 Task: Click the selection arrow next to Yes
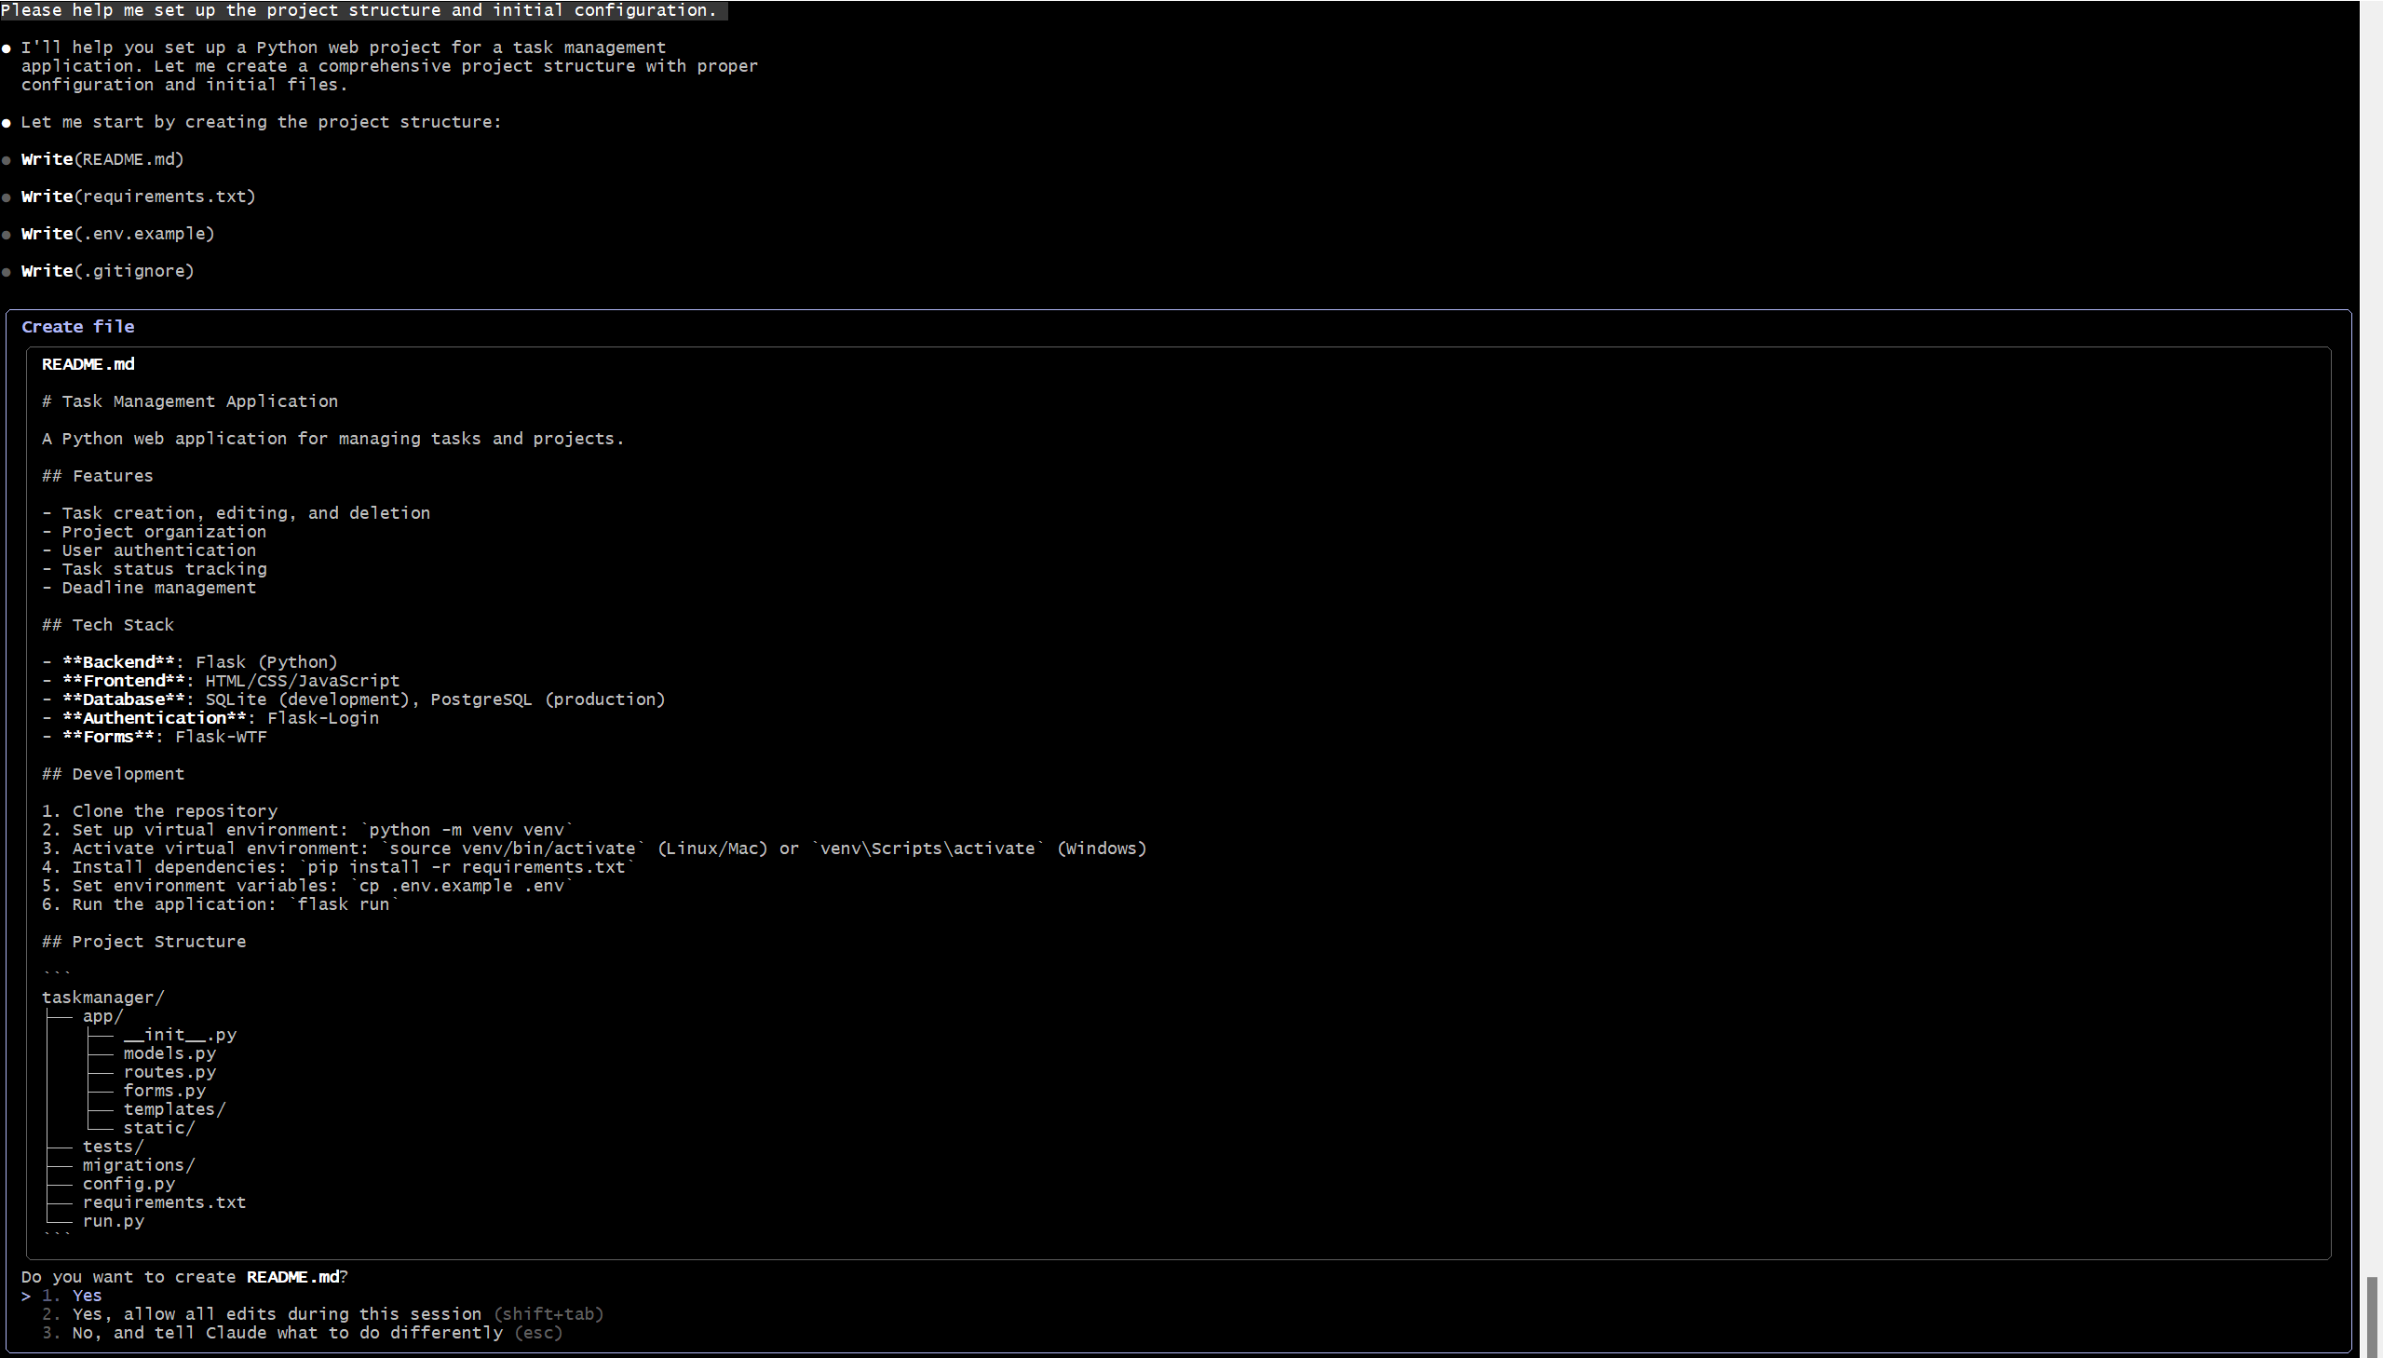(x=26, y=1296)
